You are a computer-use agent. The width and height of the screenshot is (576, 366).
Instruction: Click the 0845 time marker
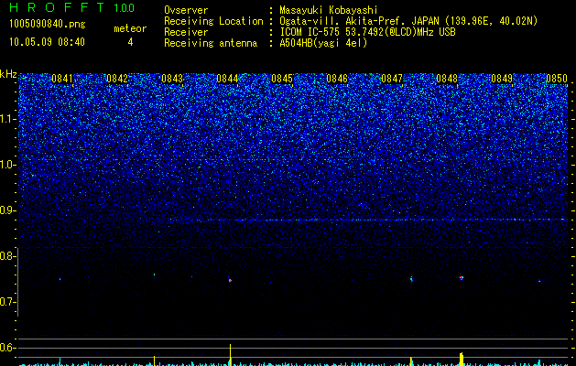282,79
